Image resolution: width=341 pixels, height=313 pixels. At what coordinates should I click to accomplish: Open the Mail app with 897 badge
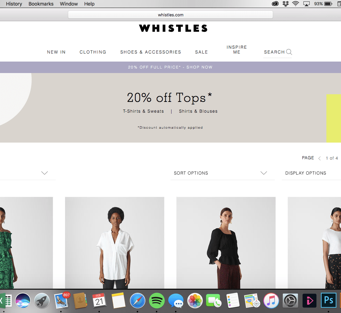click(61, 301)
